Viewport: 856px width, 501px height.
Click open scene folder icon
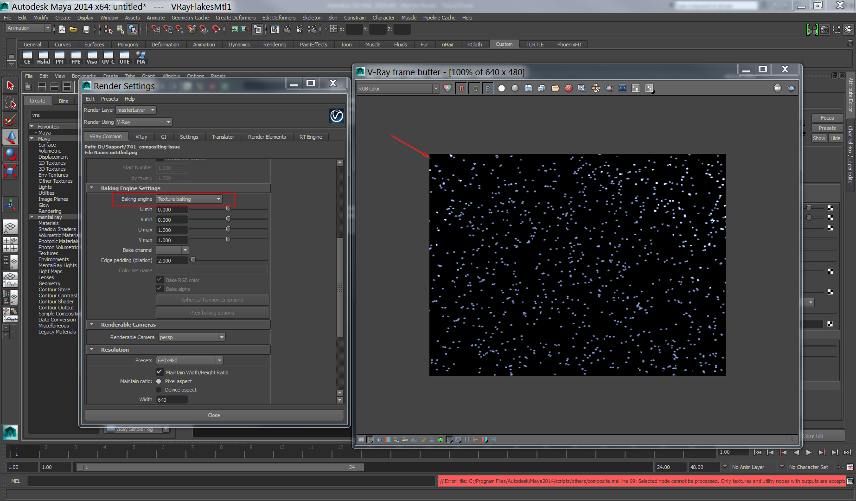coord(73,29)
